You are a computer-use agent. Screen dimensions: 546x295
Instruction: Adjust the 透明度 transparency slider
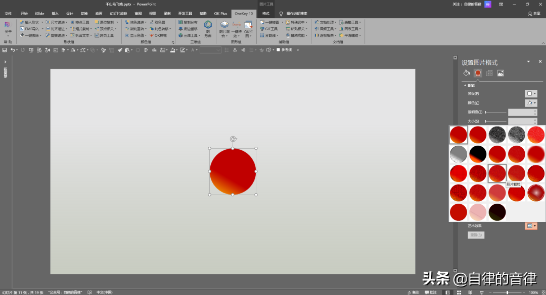[x=495, y=112]
